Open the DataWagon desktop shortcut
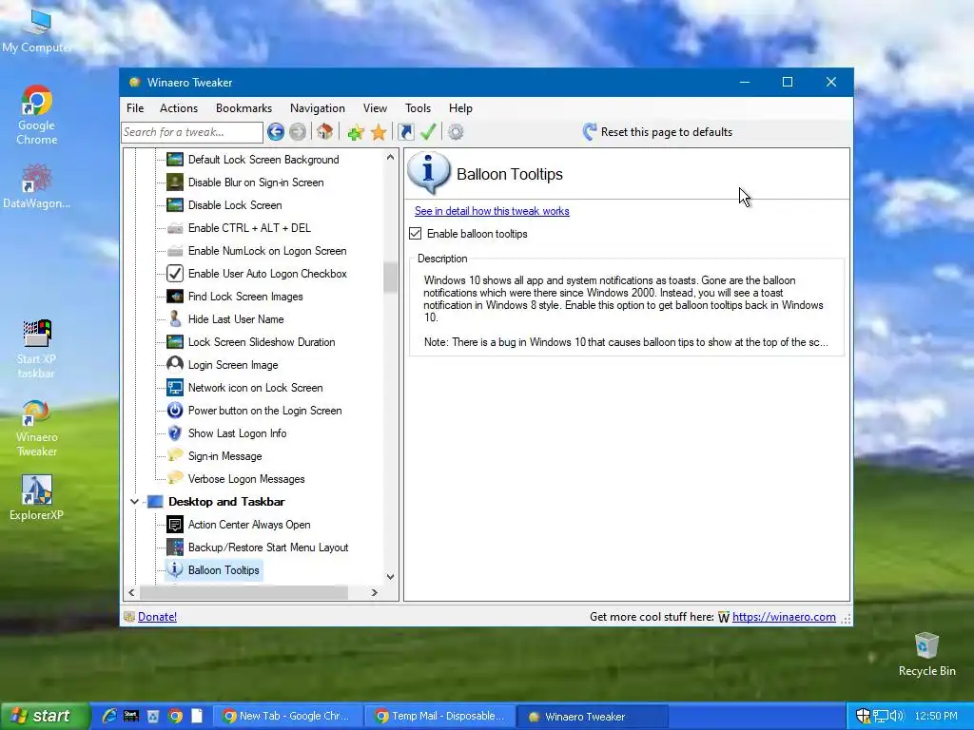The height and width of the screenshot is (730, 974). click(37, 186)
